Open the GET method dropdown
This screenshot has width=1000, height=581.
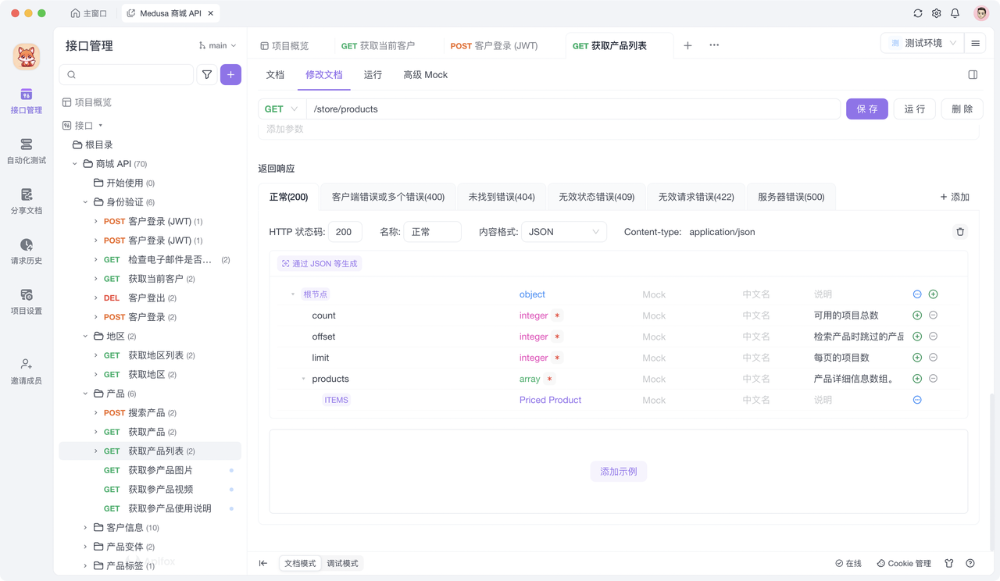281,109
